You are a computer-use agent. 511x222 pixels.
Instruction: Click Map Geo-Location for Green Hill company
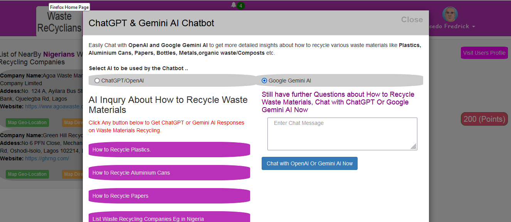point(27,174)
